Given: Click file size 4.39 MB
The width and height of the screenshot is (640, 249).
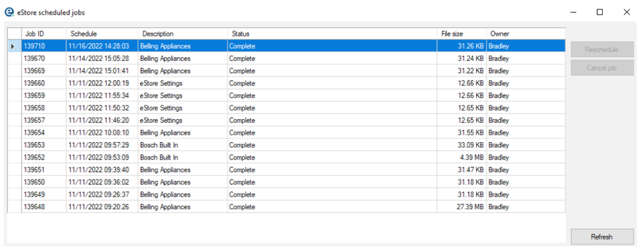Looking at the screenshot, I should coord(462,157).
